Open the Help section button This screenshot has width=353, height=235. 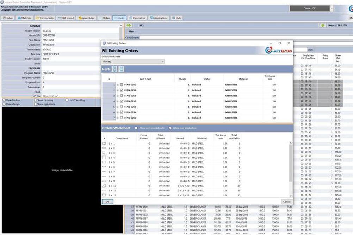177,18
